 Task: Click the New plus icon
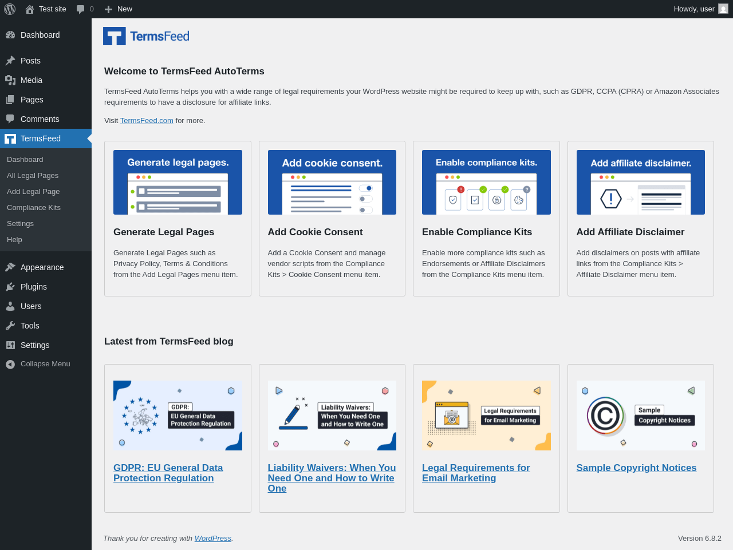tap(108, 9)
